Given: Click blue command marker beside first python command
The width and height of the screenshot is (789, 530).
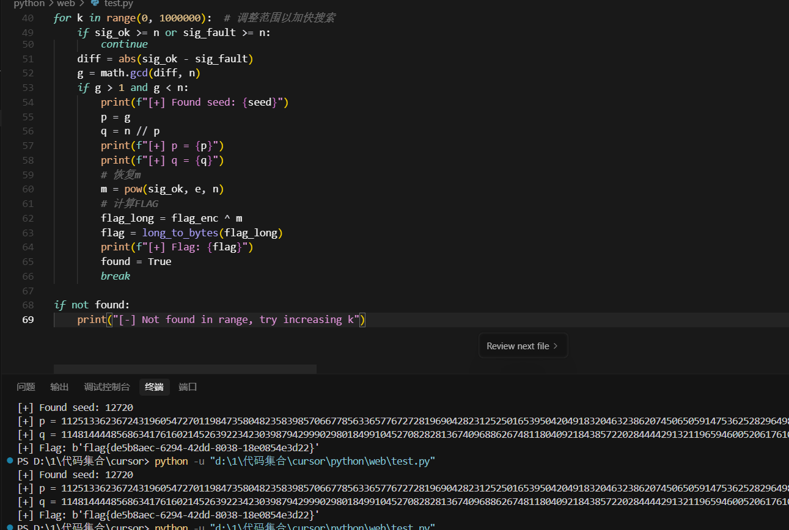Looking at the screenshot, I should tap(10, 461).
